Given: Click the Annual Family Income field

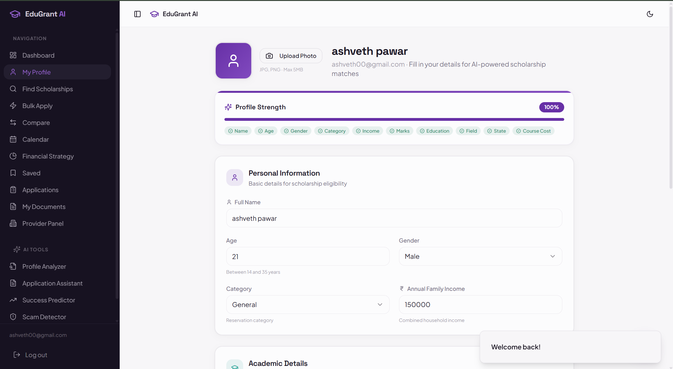Looking at the screenshot, I should [x=480, y=305].
